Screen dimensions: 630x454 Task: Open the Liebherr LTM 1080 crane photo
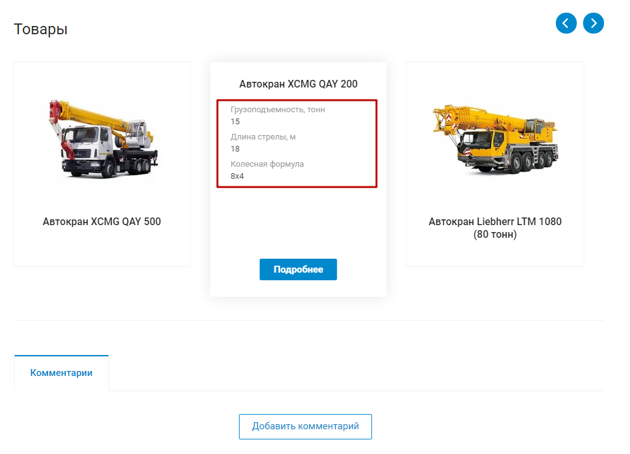click(495, 139)
